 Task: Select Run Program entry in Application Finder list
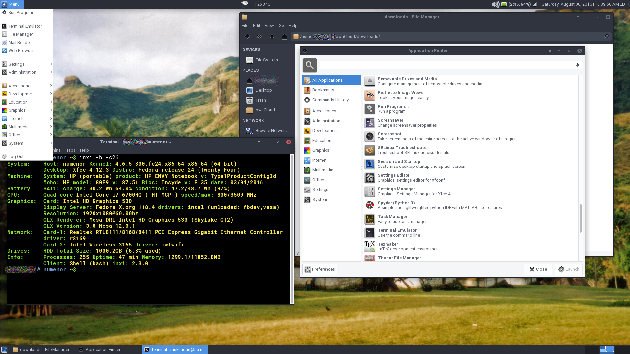pyautogui.click(x=471, y=109)
